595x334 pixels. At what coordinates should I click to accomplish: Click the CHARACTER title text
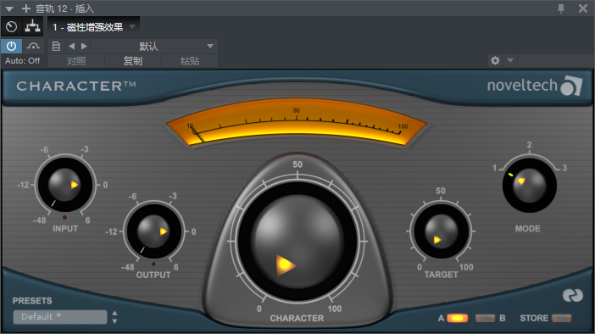point(76,86)
